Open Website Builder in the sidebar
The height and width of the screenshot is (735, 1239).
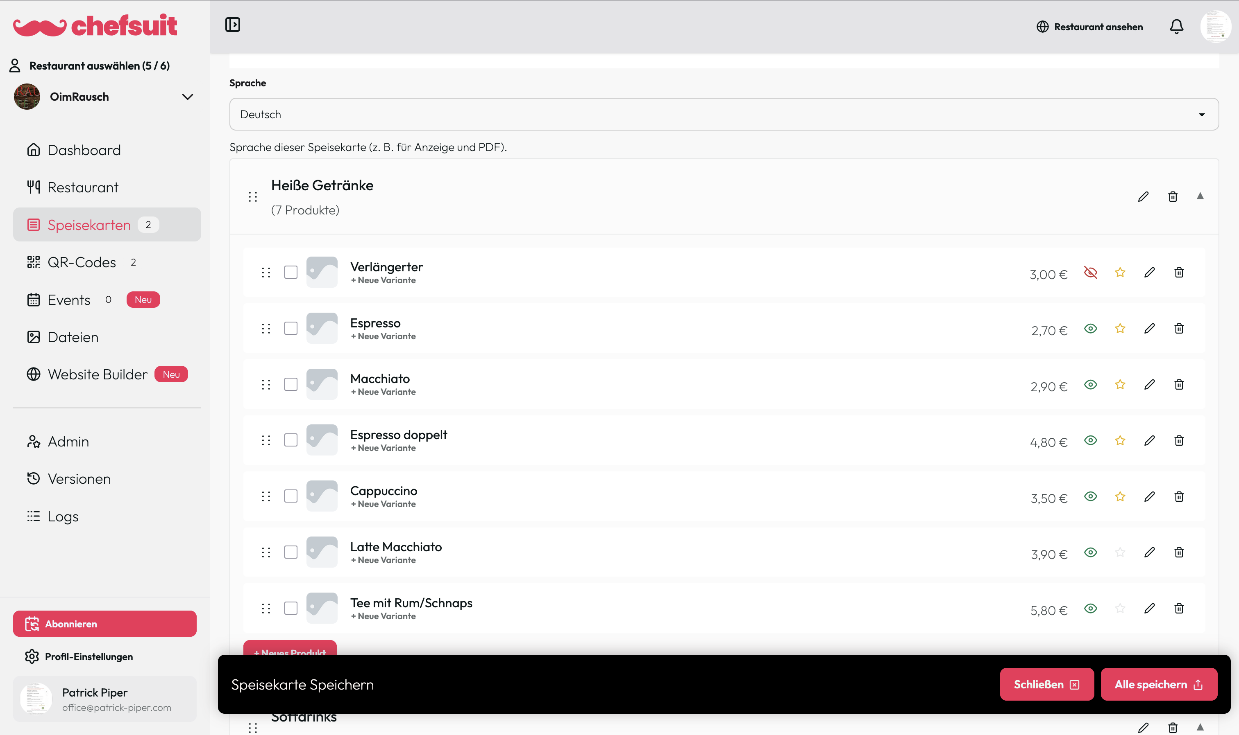[x=107, y=374]
